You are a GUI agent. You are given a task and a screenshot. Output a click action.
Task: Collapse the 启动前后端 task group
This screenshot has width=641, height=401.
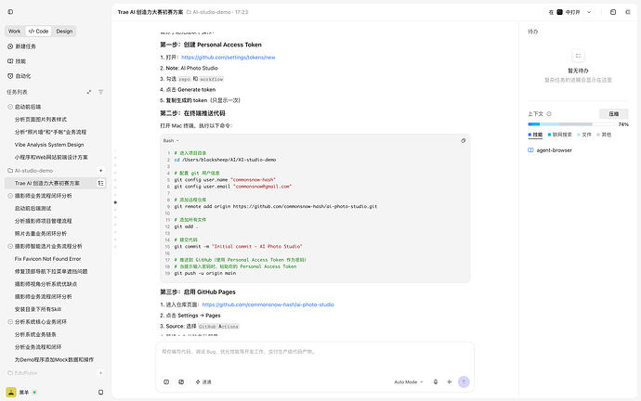click(10, 107)
